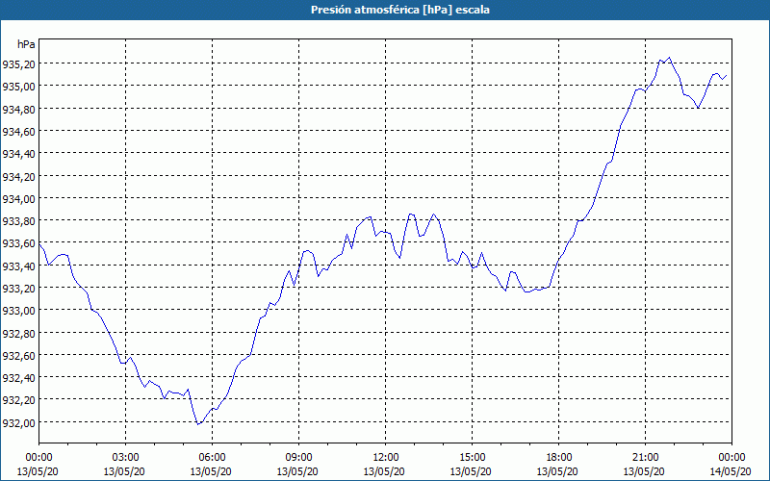Click the 03:00 time label

(x=126, y=458)
